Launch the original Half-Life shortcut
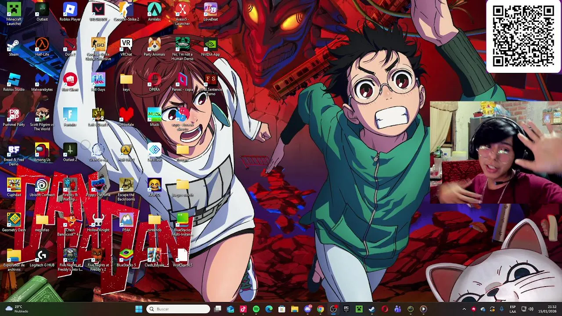This screenshot has width=562, height=316. point(42,47)
